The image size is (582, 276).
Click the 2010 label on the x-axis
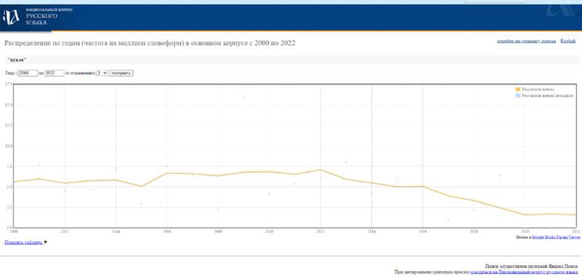coord(269,231)
